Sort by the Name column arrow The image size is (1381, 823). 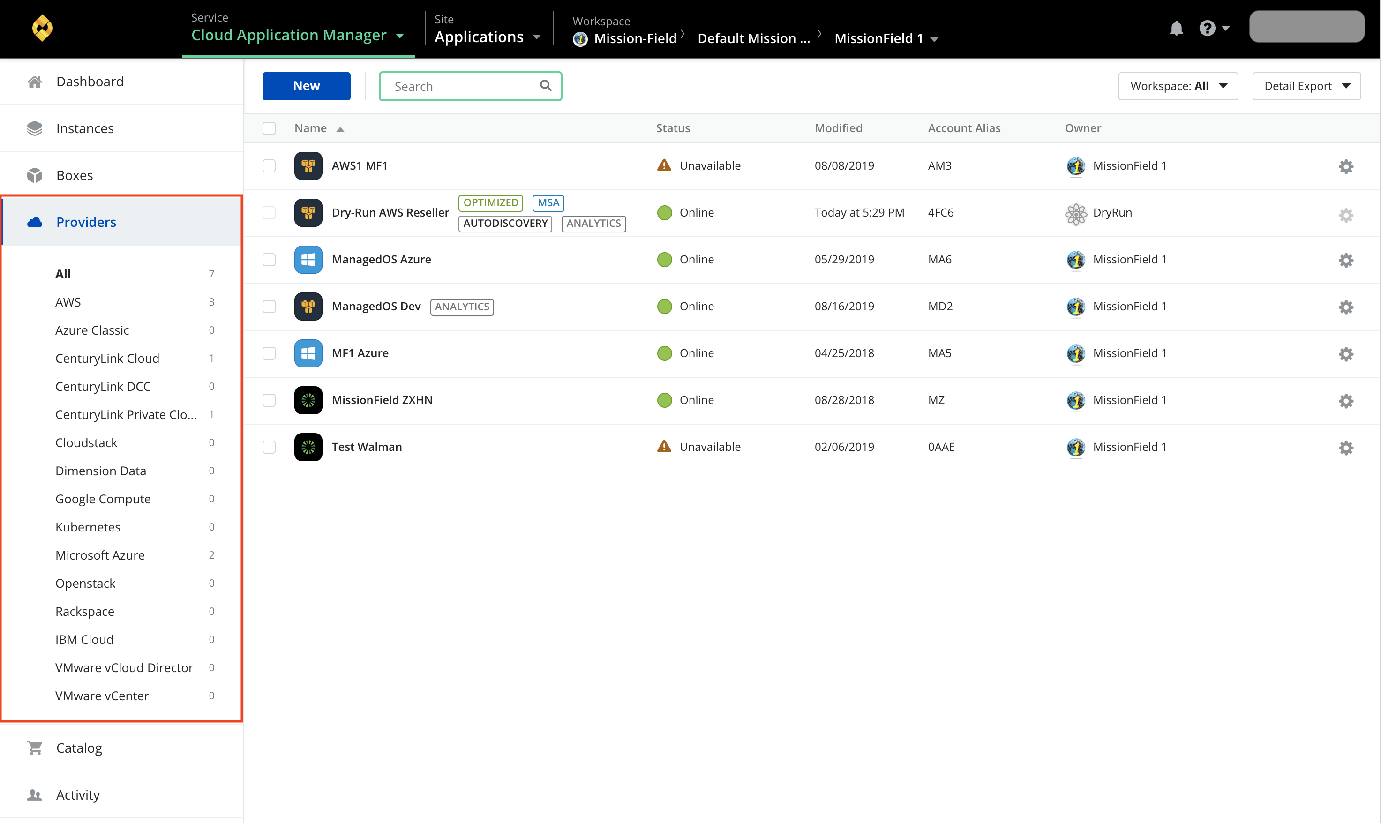[340, 129]
